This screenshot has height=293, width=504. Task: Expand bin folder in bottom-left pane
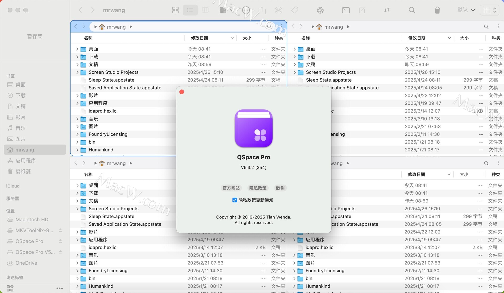coord(77,279)
